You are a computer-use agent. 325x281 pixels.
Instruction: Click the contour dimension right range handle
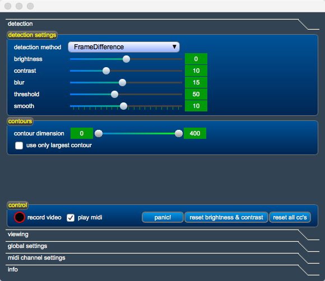click(179, 134)
